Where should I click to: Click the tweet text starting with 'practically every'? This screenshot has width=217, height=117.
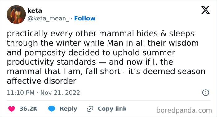tap(106, 57)
